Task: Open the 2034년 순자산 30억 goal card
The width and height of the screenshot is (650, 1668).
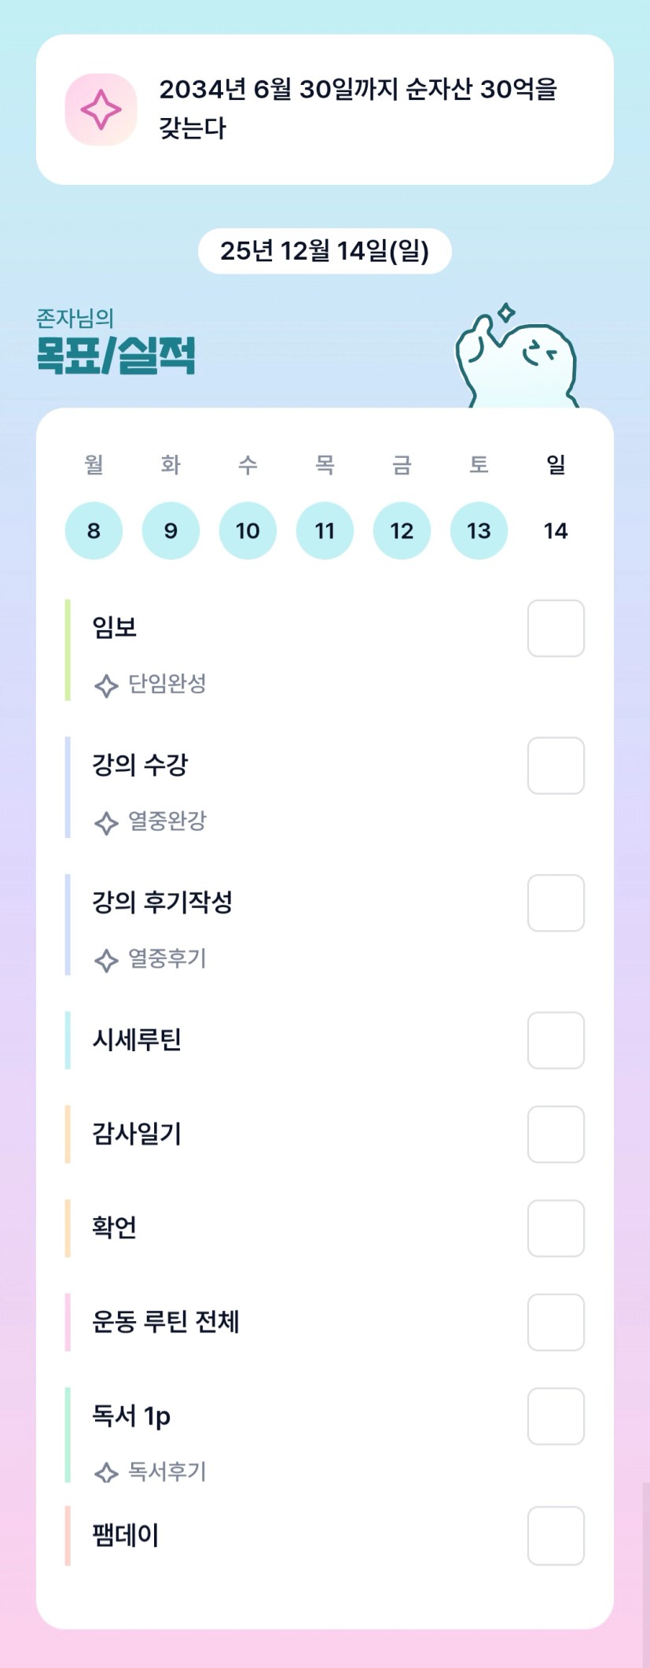Action: 358,109
